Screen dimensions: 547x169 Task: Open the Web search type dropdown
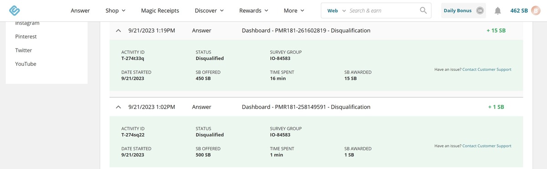point(337,10)
